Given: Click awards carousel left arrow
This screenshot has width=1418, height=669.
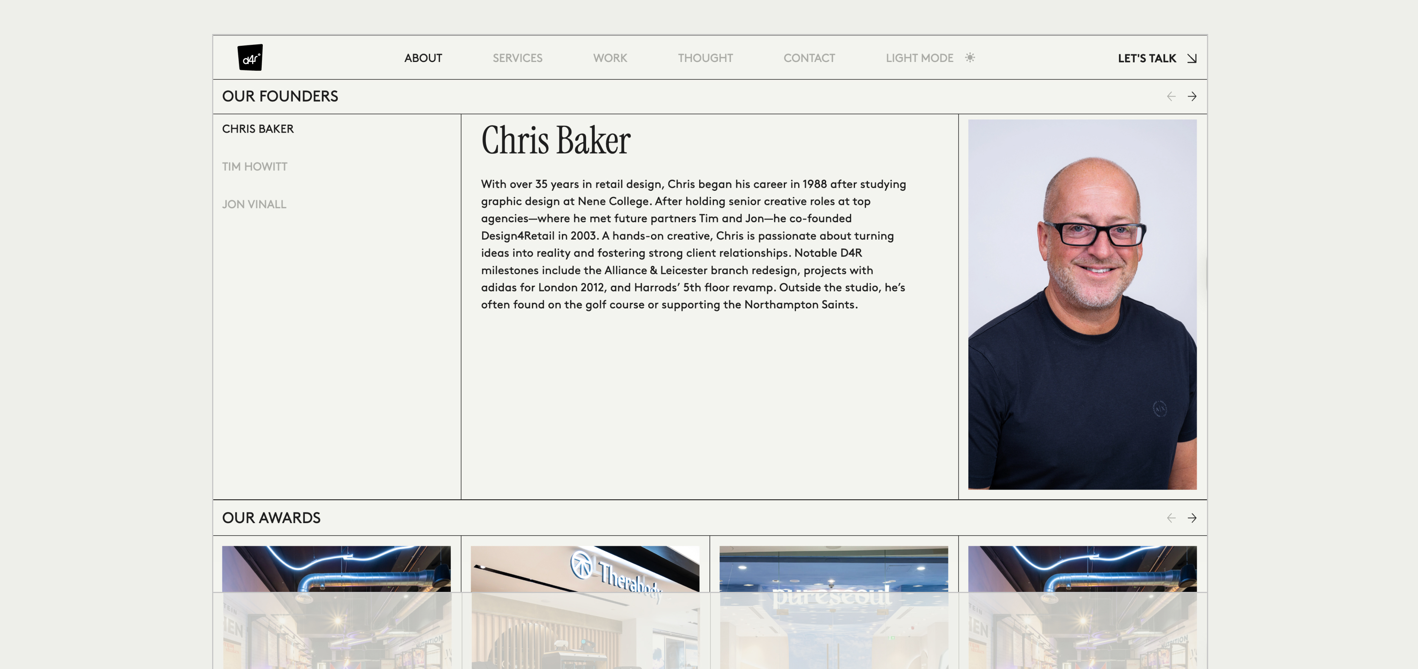Looking at the screenshot, I should click(1171, 518).
